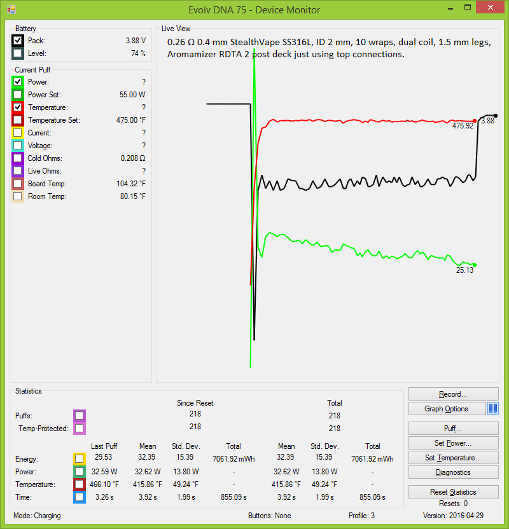Open Diagnostics

click(x=453, y=472)
